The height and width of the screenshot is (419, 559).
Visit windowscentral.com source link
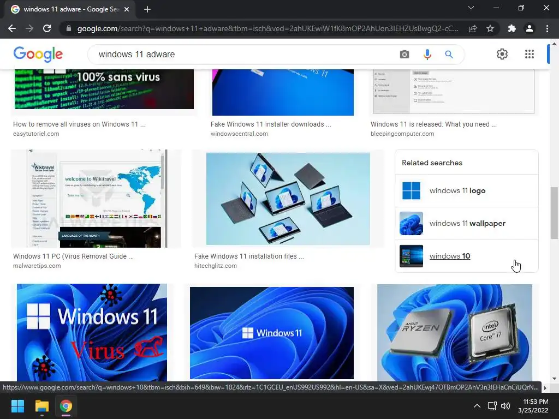click(x=239, y=134)
